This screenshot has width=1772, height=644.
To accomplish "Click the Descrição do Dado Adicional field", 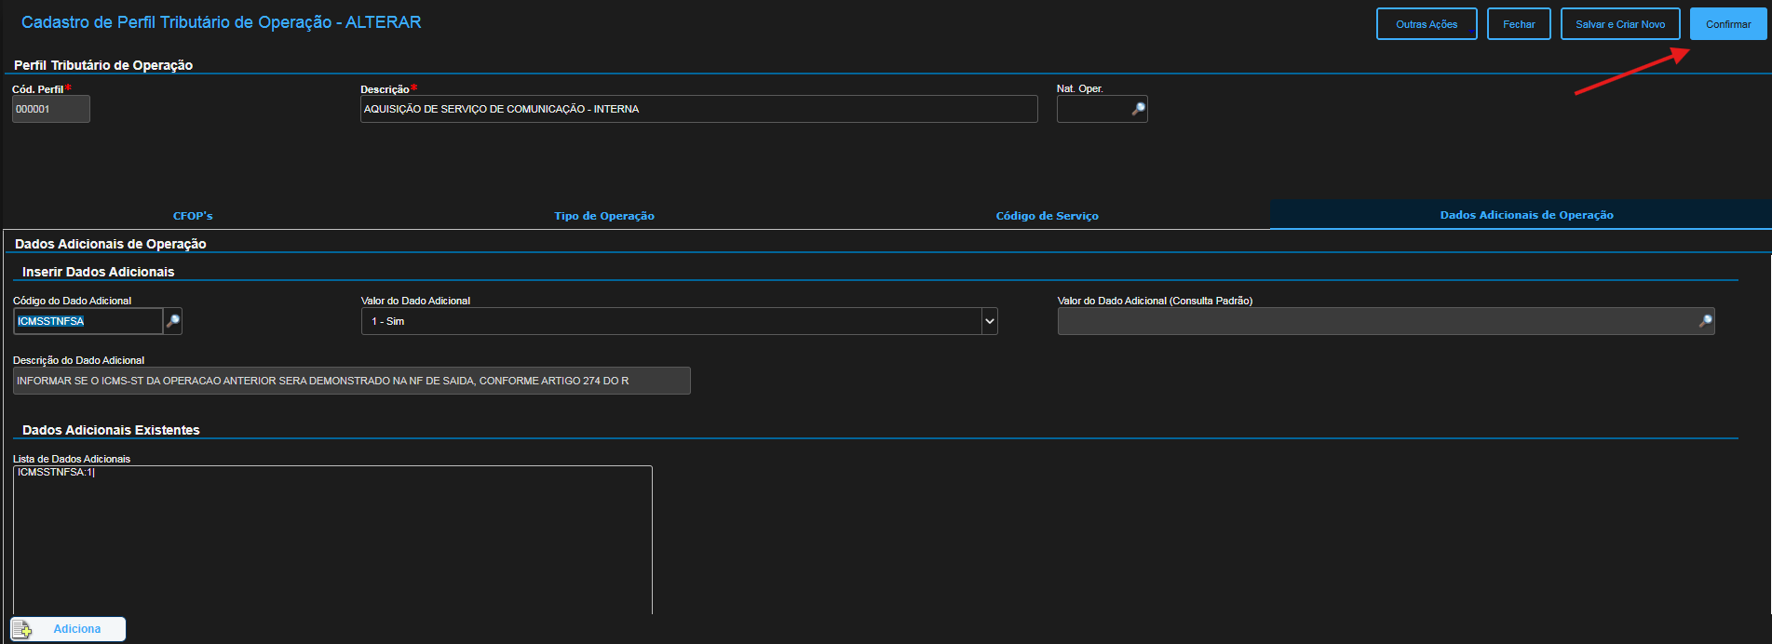I will [x=351, y=381].
